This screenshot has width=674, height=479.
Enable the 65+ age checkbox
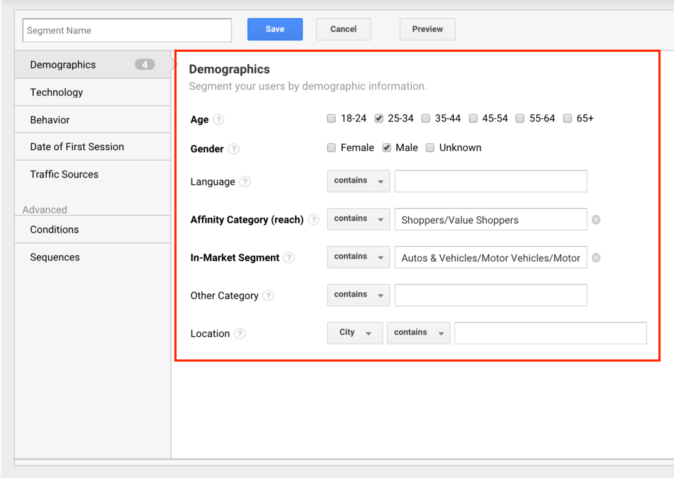[x=567, y=118]
